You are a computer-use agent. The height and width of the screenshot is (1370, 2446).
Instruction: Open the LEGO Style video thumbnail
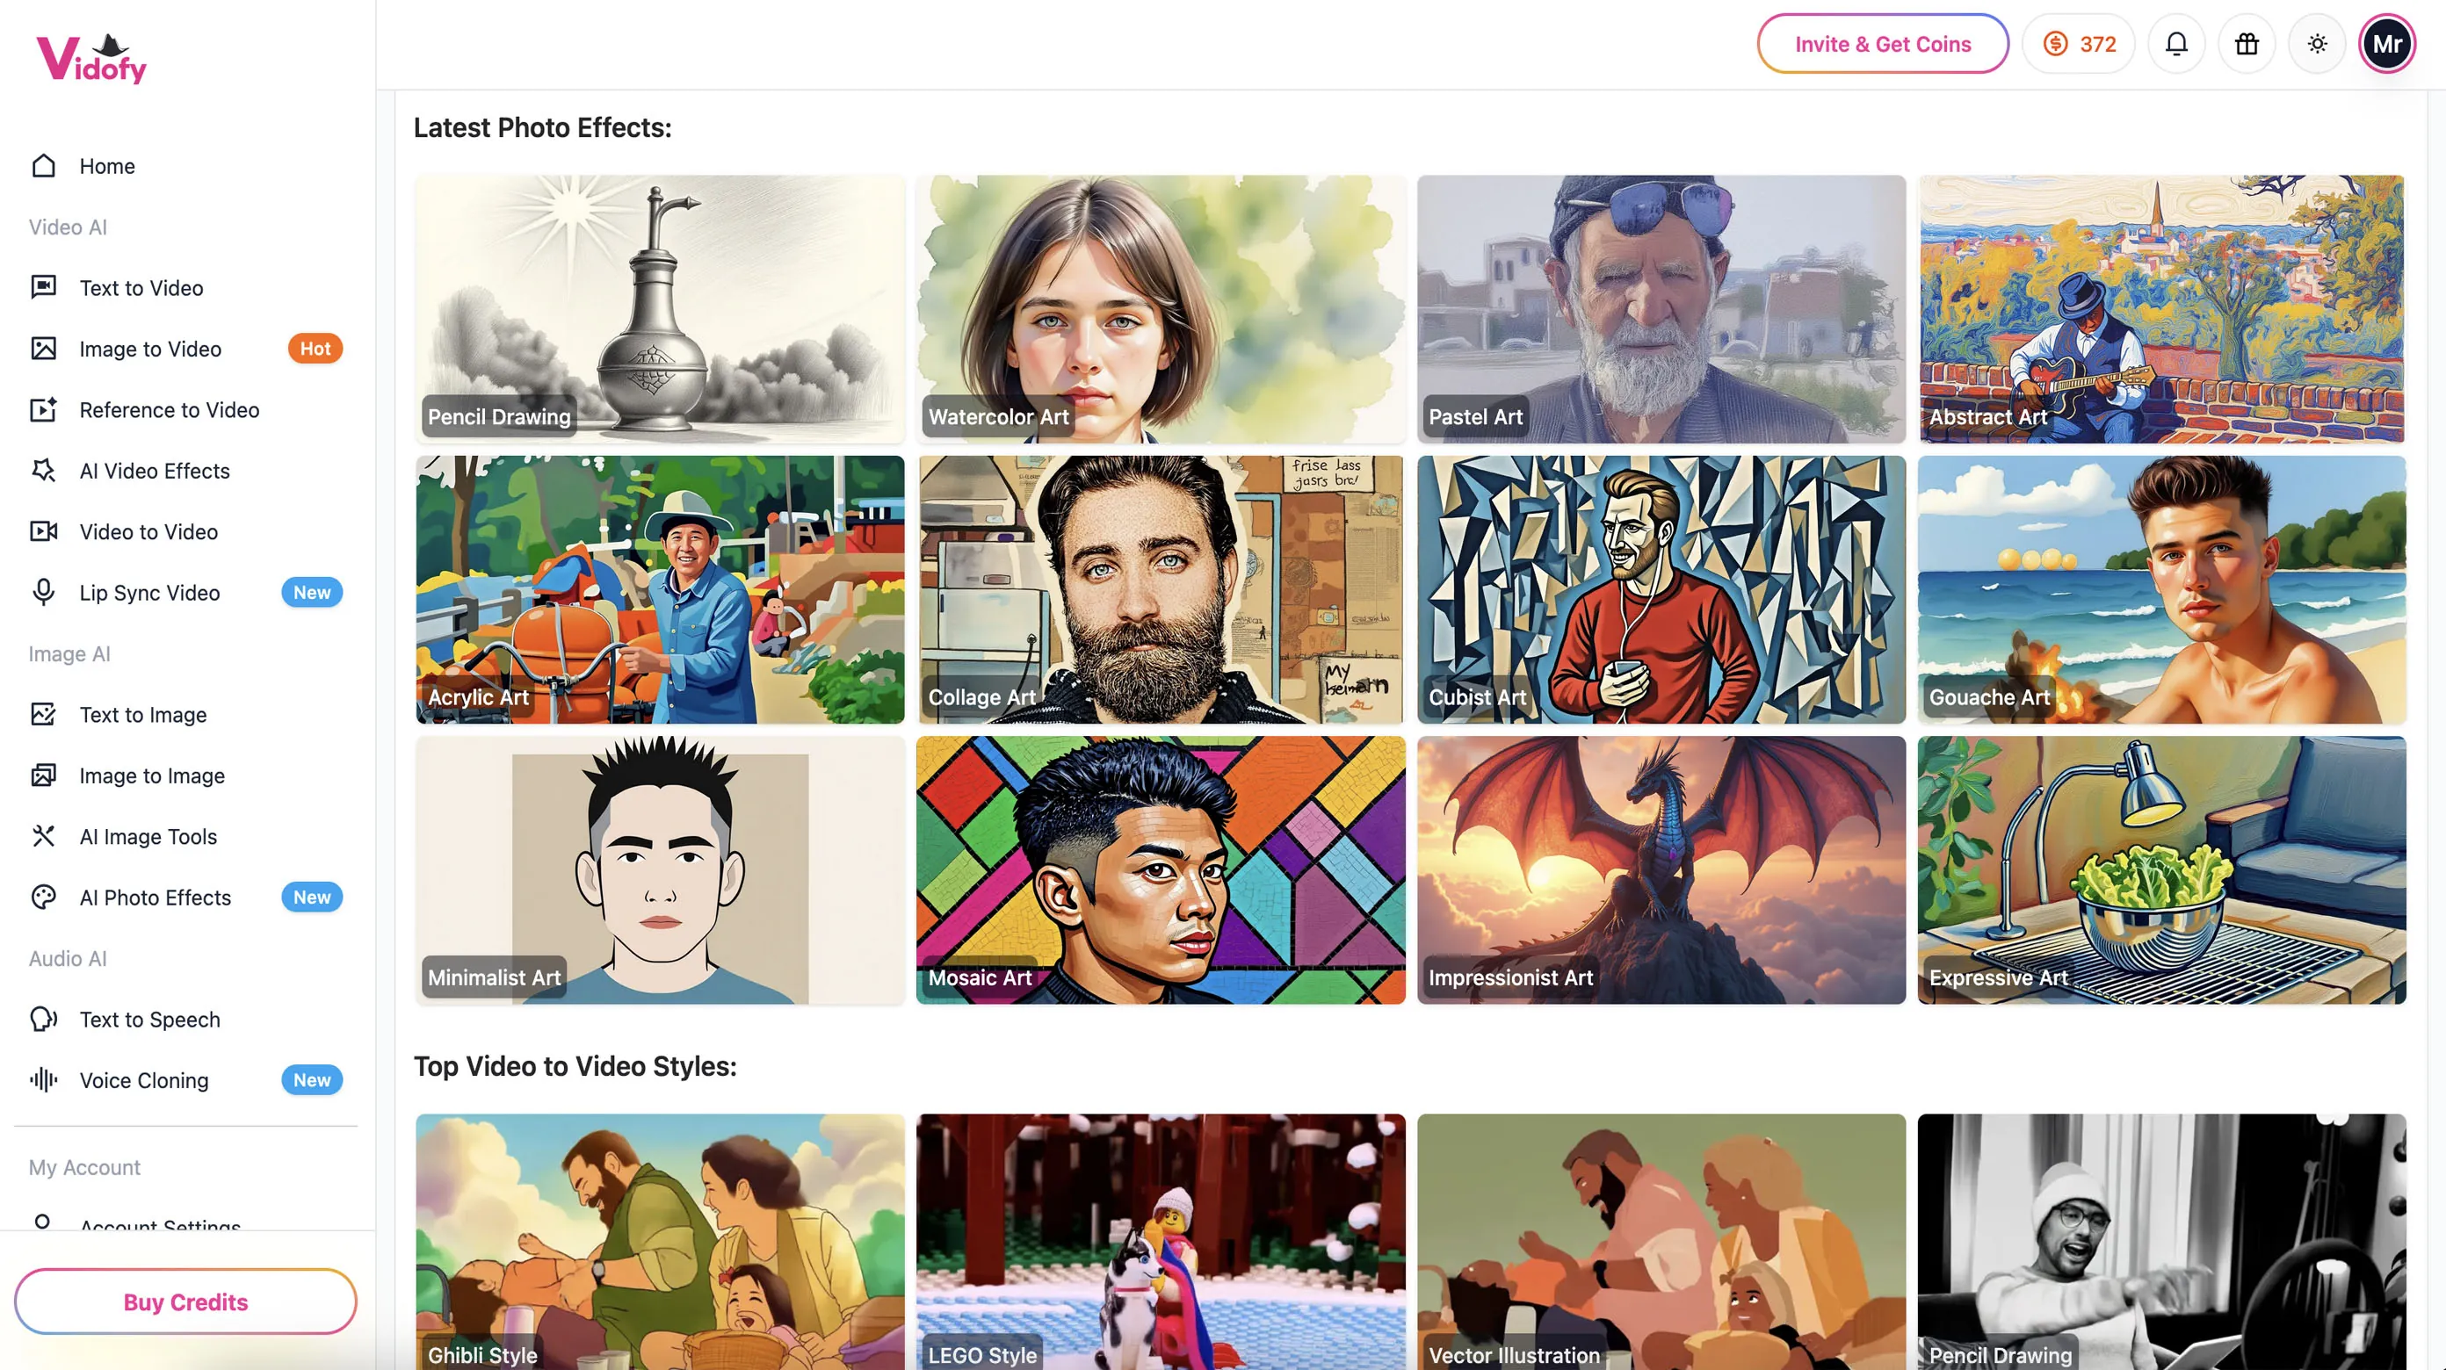(1160, 1240)
